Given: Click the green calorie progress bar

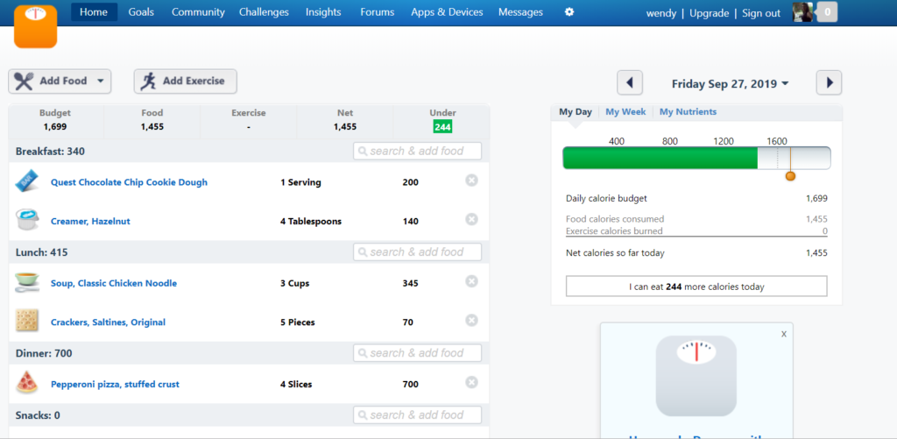Looking at the screenshot, I should [x=660, y=158].
